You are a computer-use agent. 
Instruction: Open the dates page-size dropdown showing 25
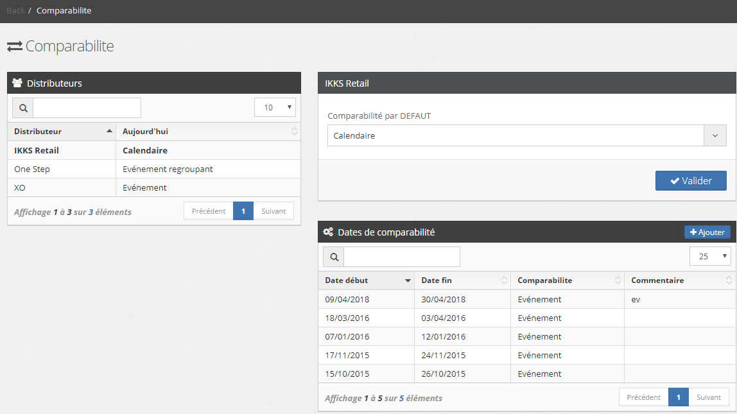tap(710, 256)
